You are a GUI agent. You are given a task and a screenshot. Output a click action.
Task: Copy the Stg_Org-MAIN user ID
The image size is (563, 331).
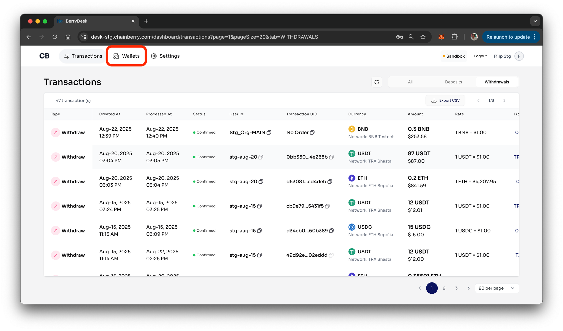(x=269, y=133)
